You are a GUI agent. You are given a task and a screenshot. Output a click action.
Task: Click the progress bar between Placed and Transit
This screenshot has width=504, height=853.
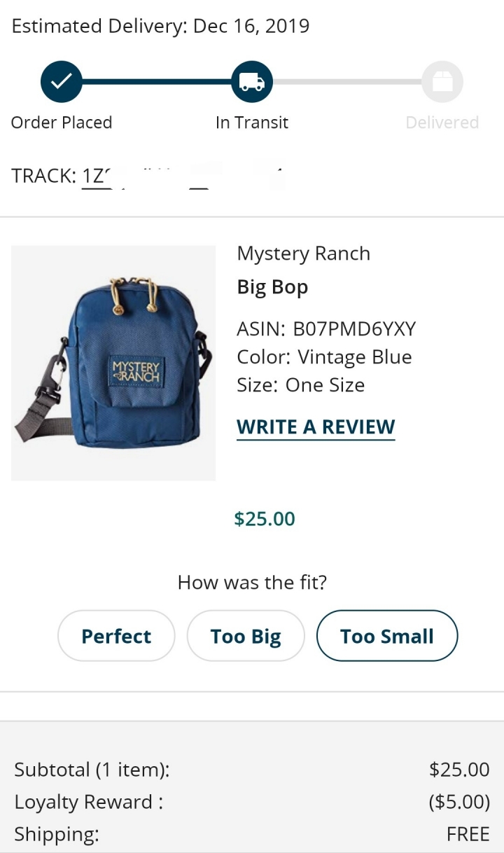157,82
